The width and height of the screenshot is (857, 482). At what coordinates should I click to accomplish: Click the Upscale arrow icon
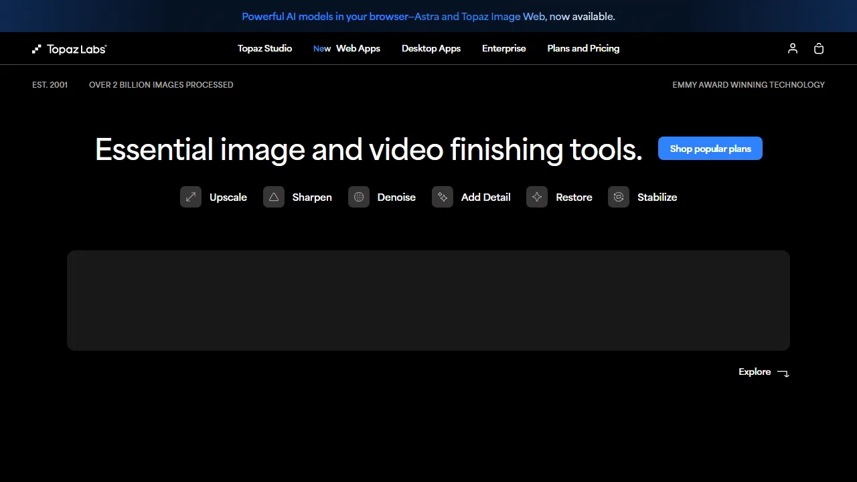[x=191, y=197]
